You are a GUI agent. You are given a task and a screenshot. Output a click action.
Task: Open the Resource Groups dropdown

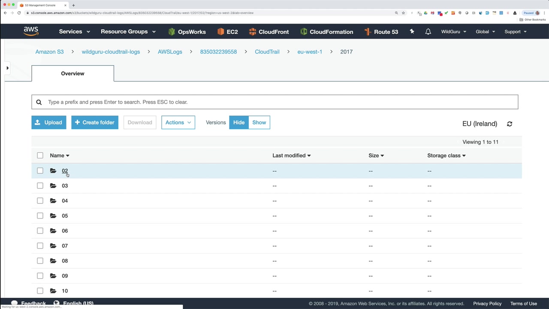pyautogui.click(x=128, y=31)
